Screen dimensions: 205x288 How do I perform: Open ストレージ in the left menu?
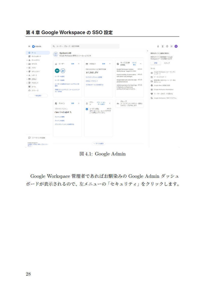pyautogui.click(x=35, y=90)
